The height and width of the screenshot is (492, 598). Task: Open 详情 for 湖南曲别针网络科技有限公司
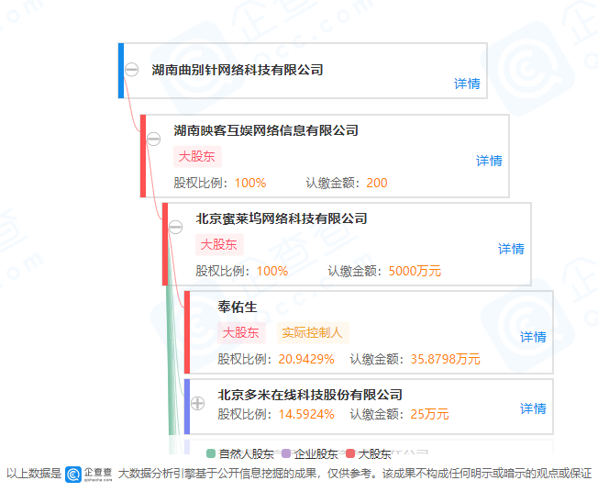pyautogui.click(x=467, y=84)
